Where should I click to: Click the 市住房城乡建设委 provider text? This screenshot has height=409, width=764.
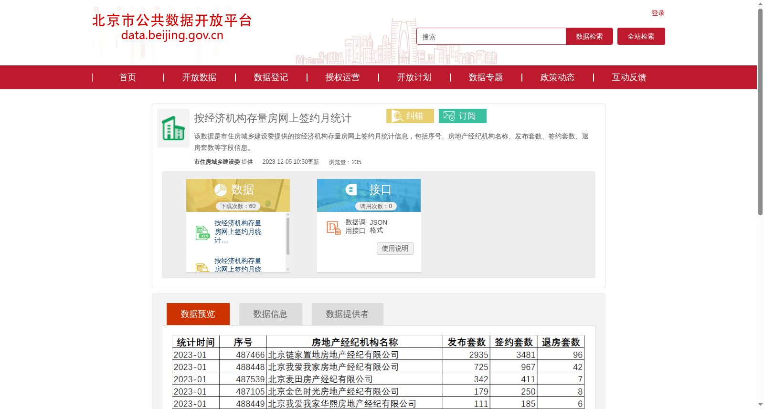pos(217,162)
